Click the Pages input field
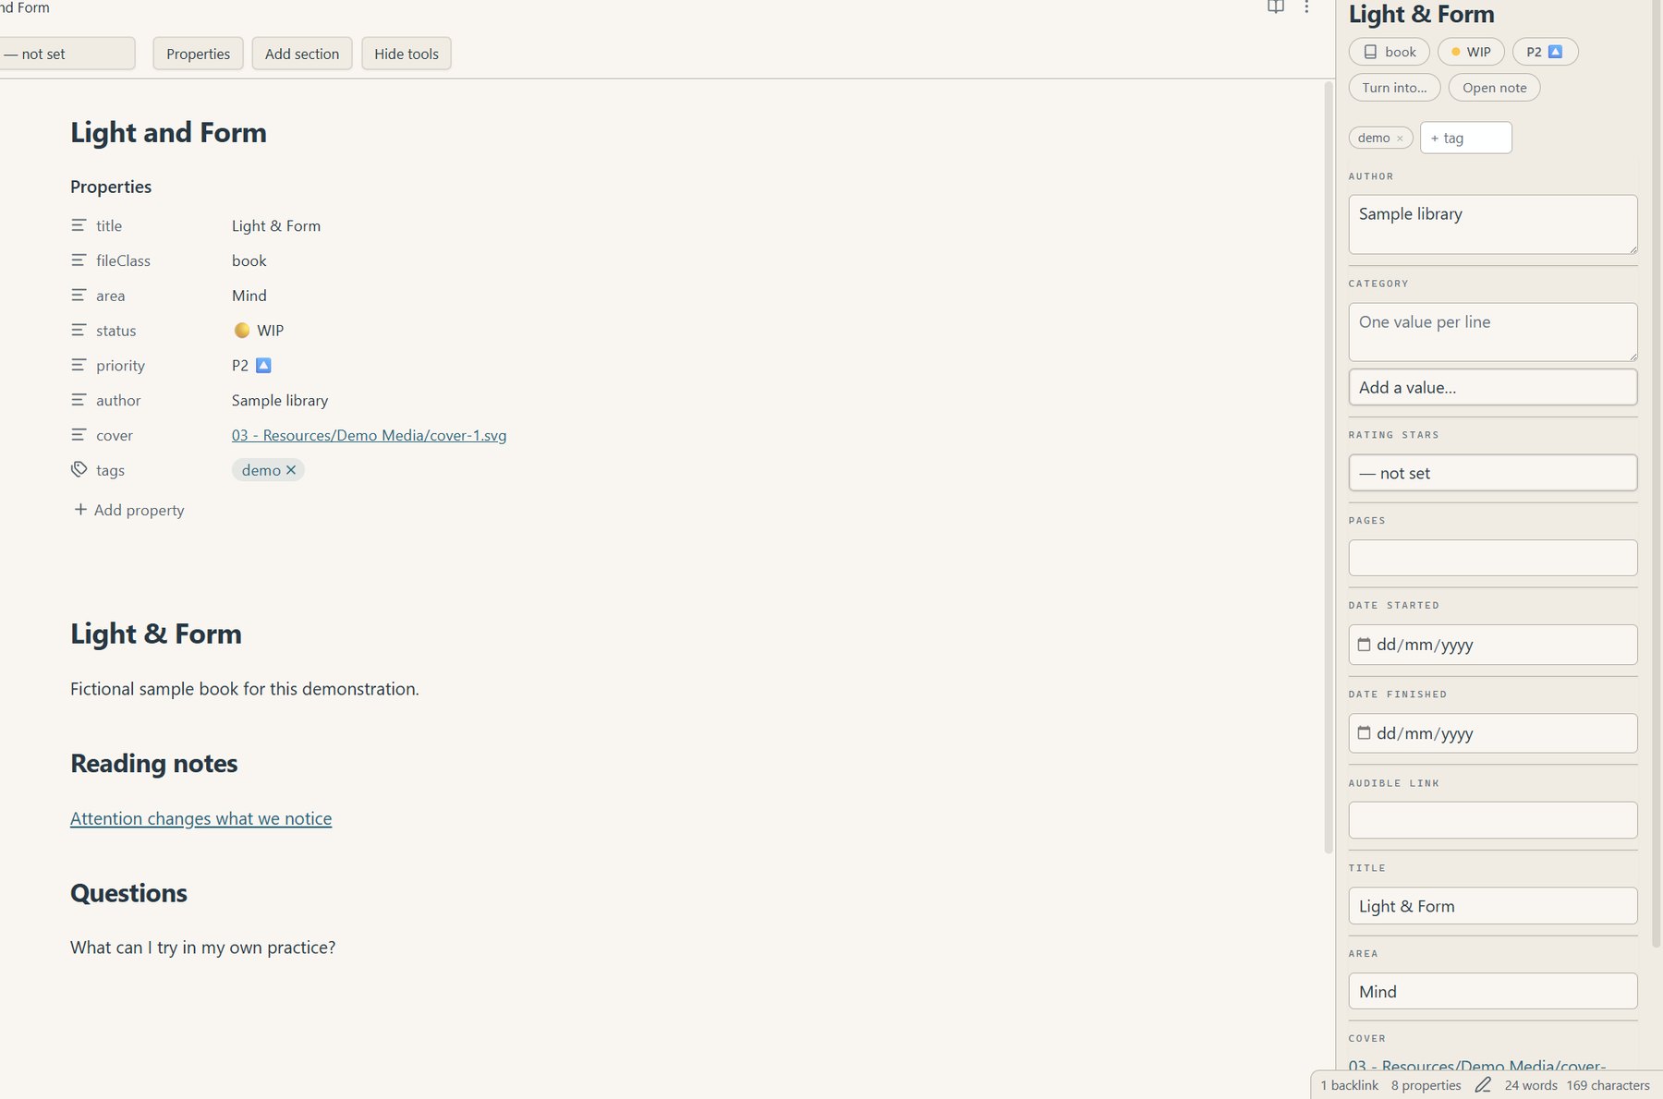The width and height of the screenshot is (1663, 1099). (1493, 558)
